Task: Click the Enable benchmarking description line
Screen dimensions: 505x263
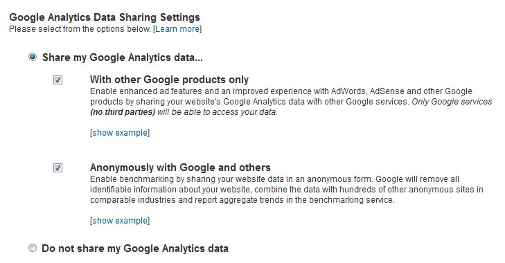Action: coord(275,179)
